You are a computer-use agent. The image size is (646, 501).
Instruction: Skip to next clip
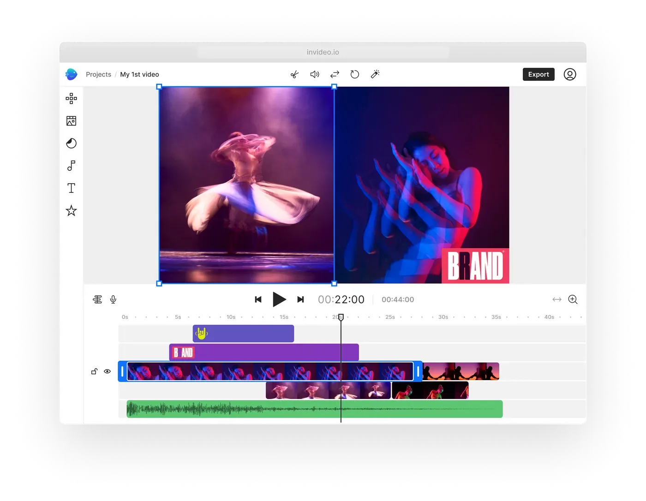click(x=300, y=299)
